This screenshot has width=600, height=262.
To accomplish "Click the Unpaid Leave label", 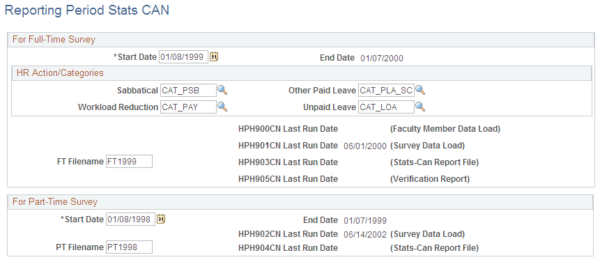I will coord(330,107).
